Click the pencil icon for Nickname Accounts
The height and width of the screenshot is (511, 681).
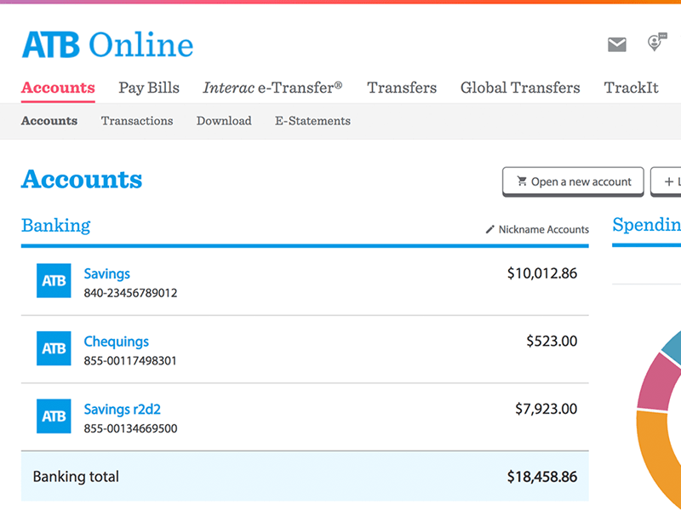tap(490, 229)
